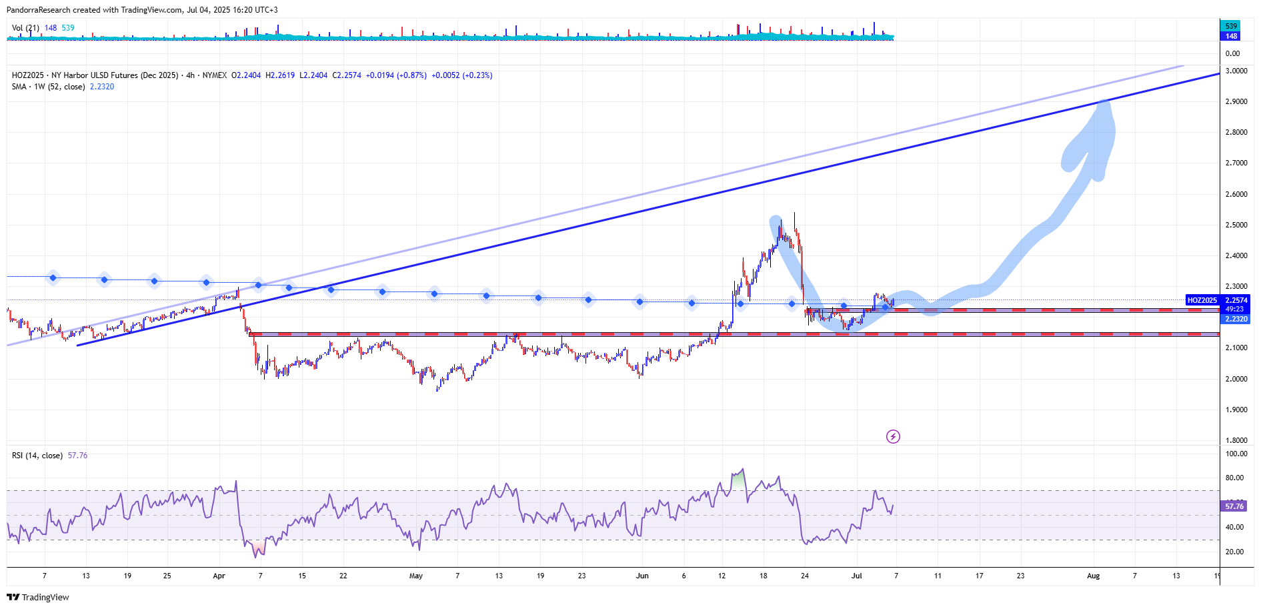Click the 148 volume tag on axis
This screenshot has width=1261, height=609.
[x=1231, y=36]
